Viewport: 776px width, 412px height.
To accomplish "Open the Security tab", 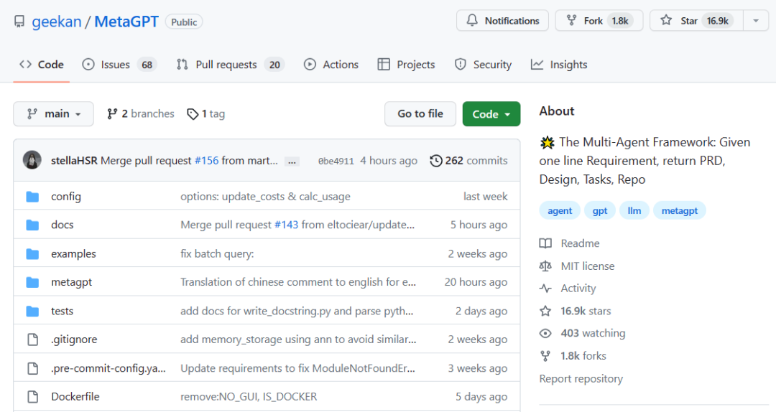I will pos(483,65).
